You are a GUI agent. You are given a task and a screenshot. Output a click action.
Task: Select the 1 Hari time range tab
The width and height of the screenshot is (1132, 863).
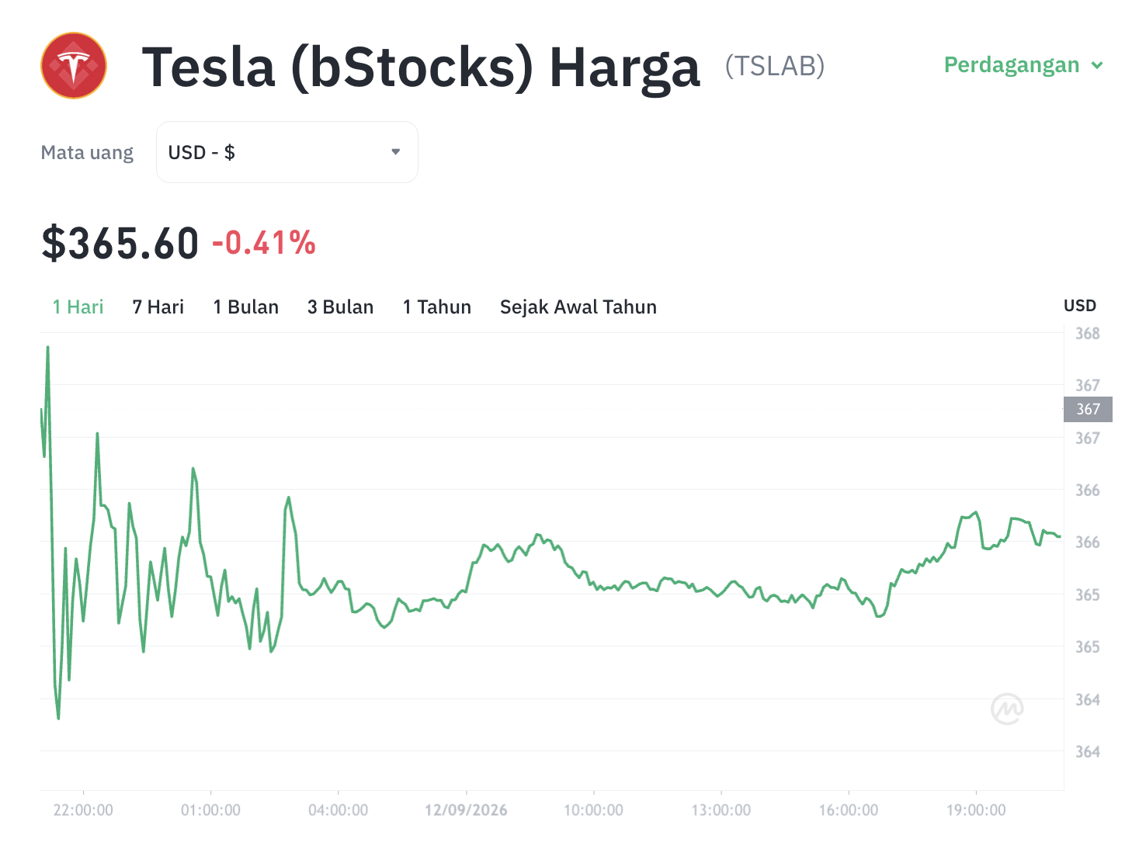click(x=78, y=307)
